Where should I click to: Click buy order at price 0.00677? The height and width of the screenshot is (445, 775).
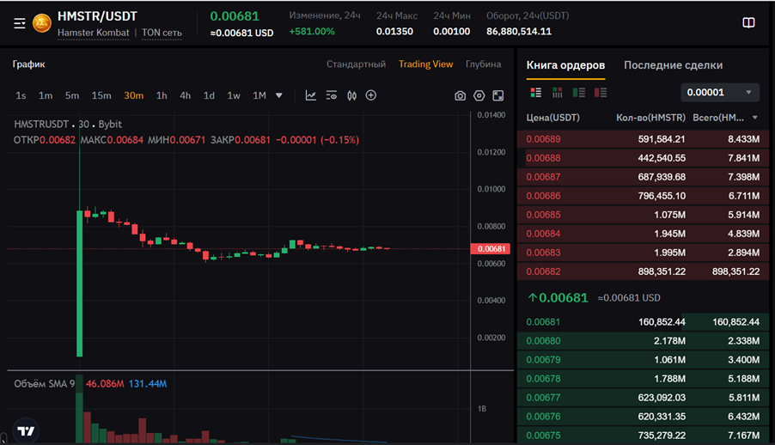(x=643, y=398)
